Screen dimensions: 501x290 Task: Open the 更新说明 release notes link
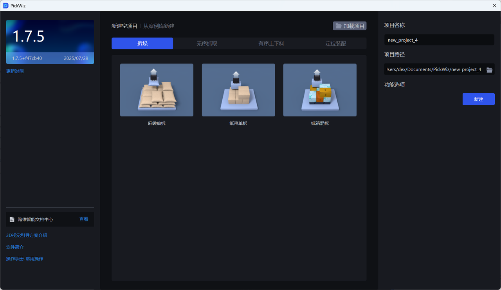(15, 71)
